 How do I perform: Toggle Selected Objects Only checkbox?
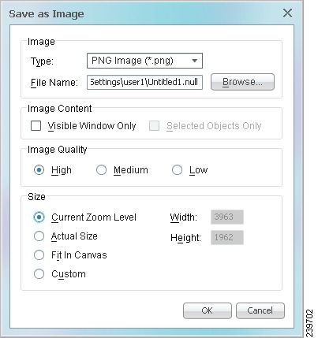point(154,125)
